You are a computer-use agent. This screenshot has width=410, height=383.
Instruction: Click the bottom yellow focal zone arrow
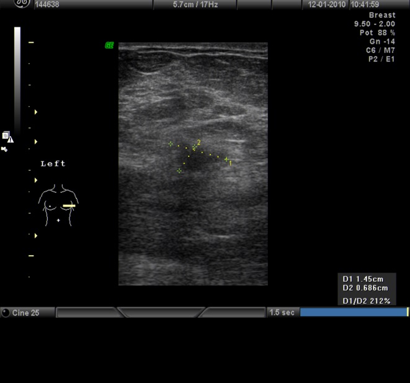click(36, 236)
